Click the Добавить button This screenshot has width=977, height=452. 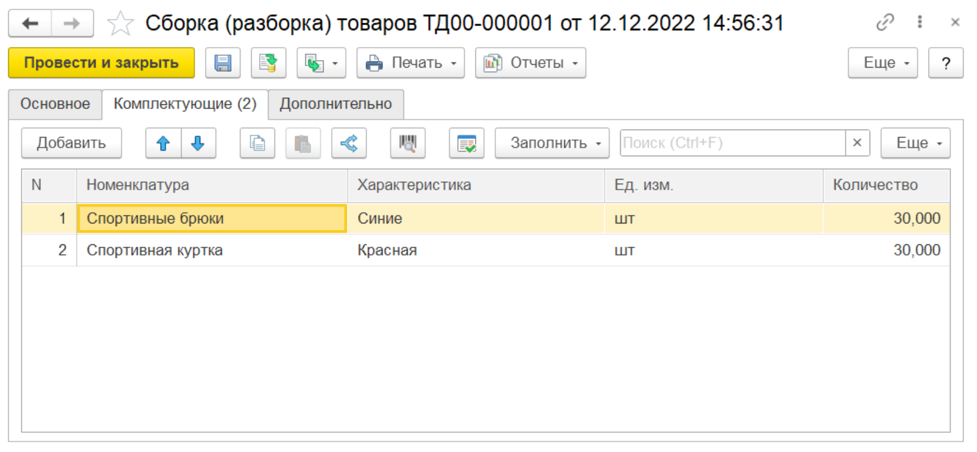71,143
